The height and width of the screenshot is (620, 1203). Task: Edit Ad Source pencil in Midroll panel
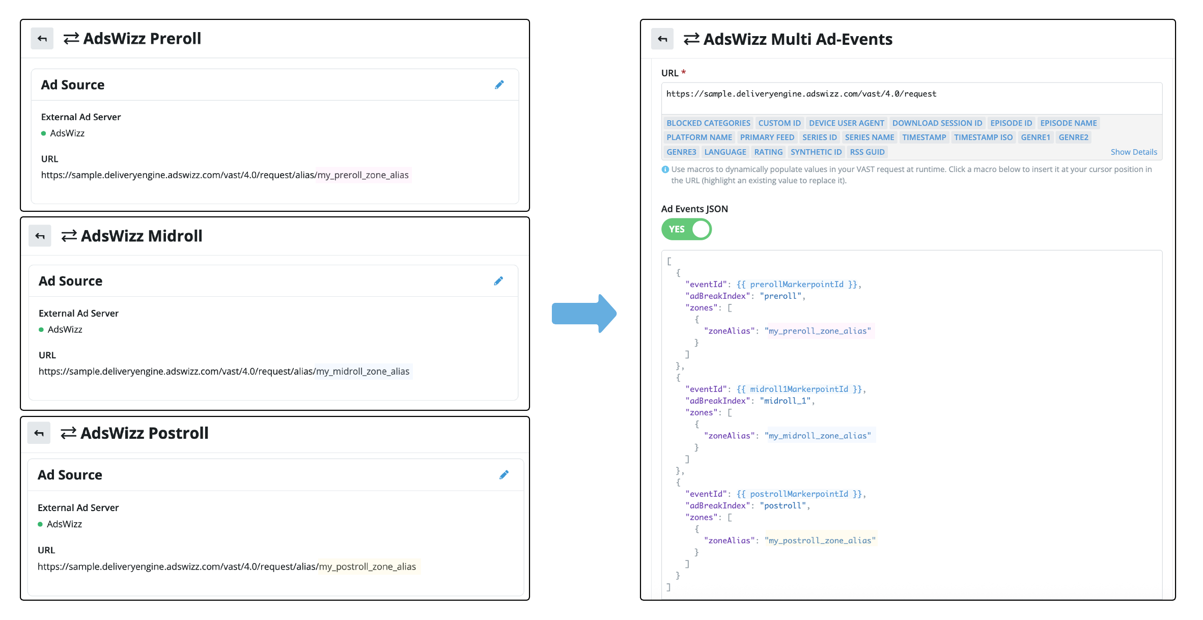pos(498,281)
